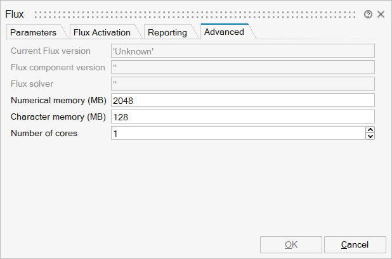Close the Flux dialog with the X icon
This screenshot has height=259, width=392.
click(381, 14)
